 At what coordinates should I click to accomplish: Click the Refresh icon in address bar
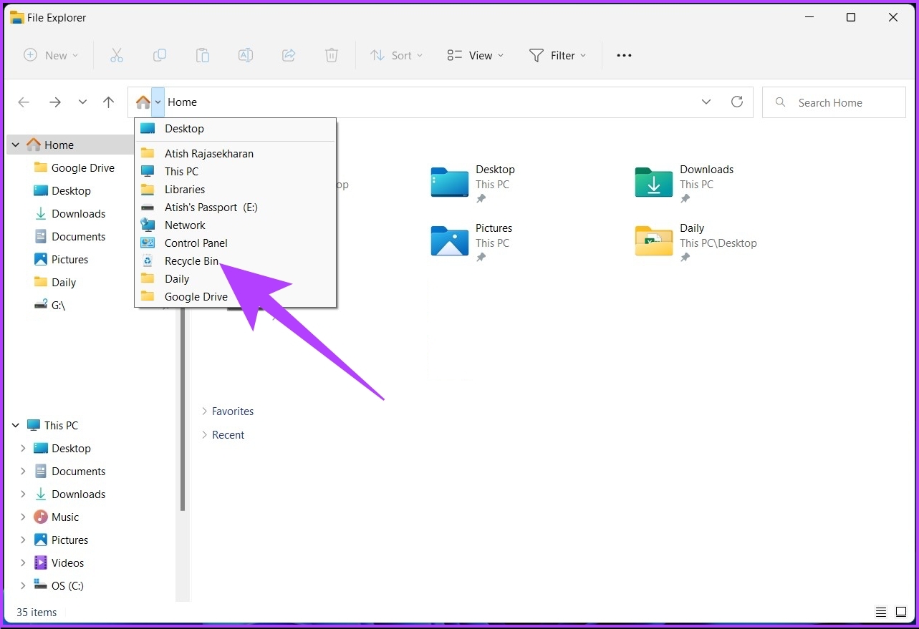737,102
